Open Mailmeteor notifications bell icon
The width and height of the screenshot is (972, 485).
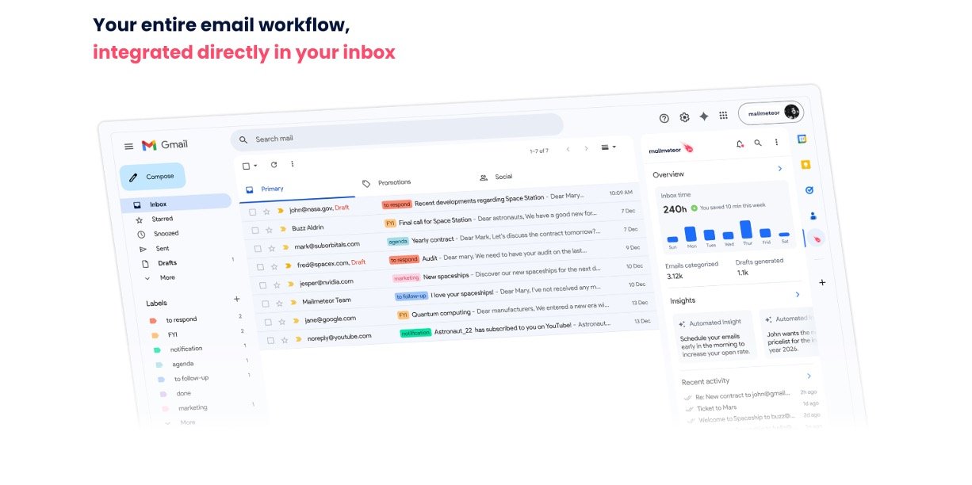739,143
